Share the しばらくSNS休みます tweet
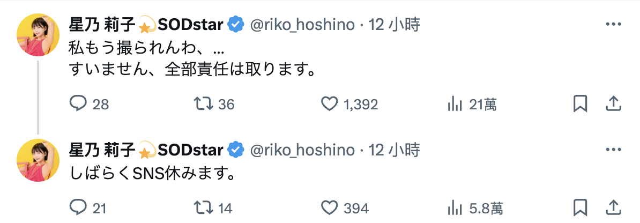640x223 pixels. 613,207
